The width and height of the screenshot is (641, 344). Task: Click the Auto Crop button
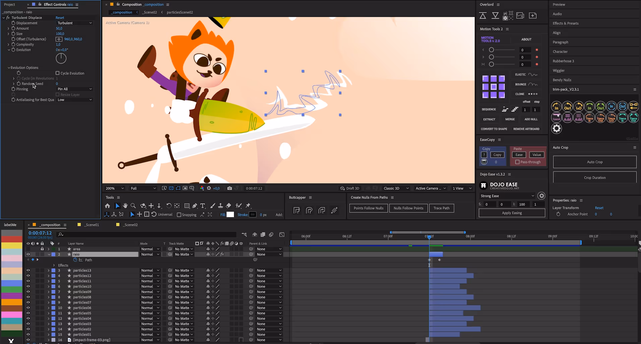coord(595,162)
